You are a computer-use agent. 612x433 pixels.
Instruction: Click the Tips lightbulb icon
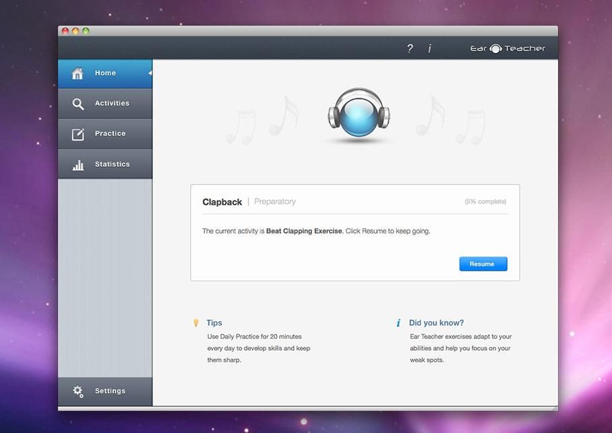click(196, 323)
